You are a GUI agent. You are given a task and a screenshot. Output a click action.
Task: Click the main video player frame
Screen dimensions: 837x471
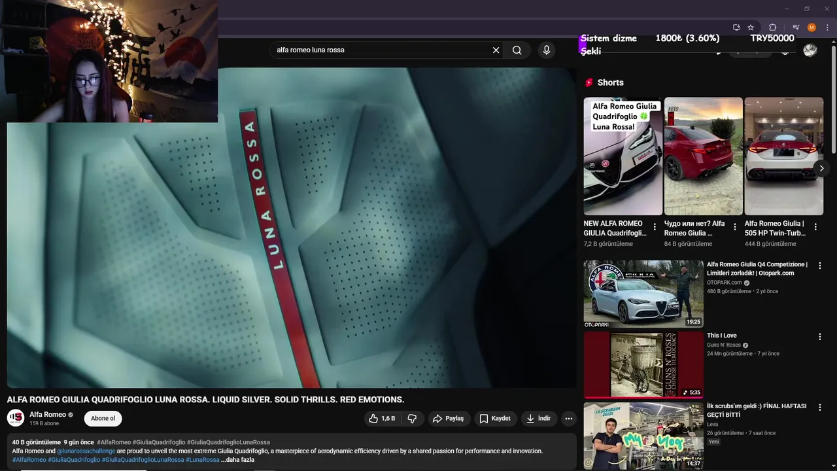point(292,228)
